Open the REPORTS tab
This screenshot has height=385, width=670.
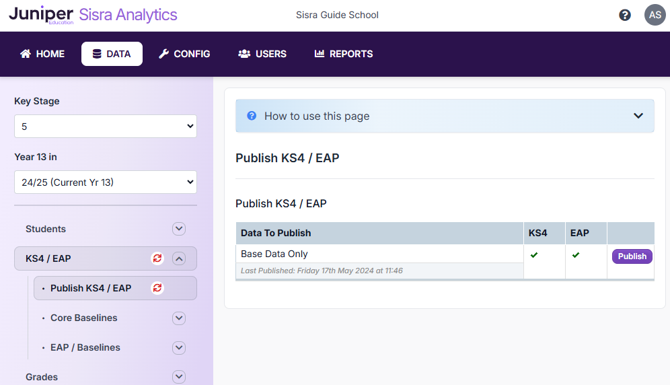pos(344,54)
